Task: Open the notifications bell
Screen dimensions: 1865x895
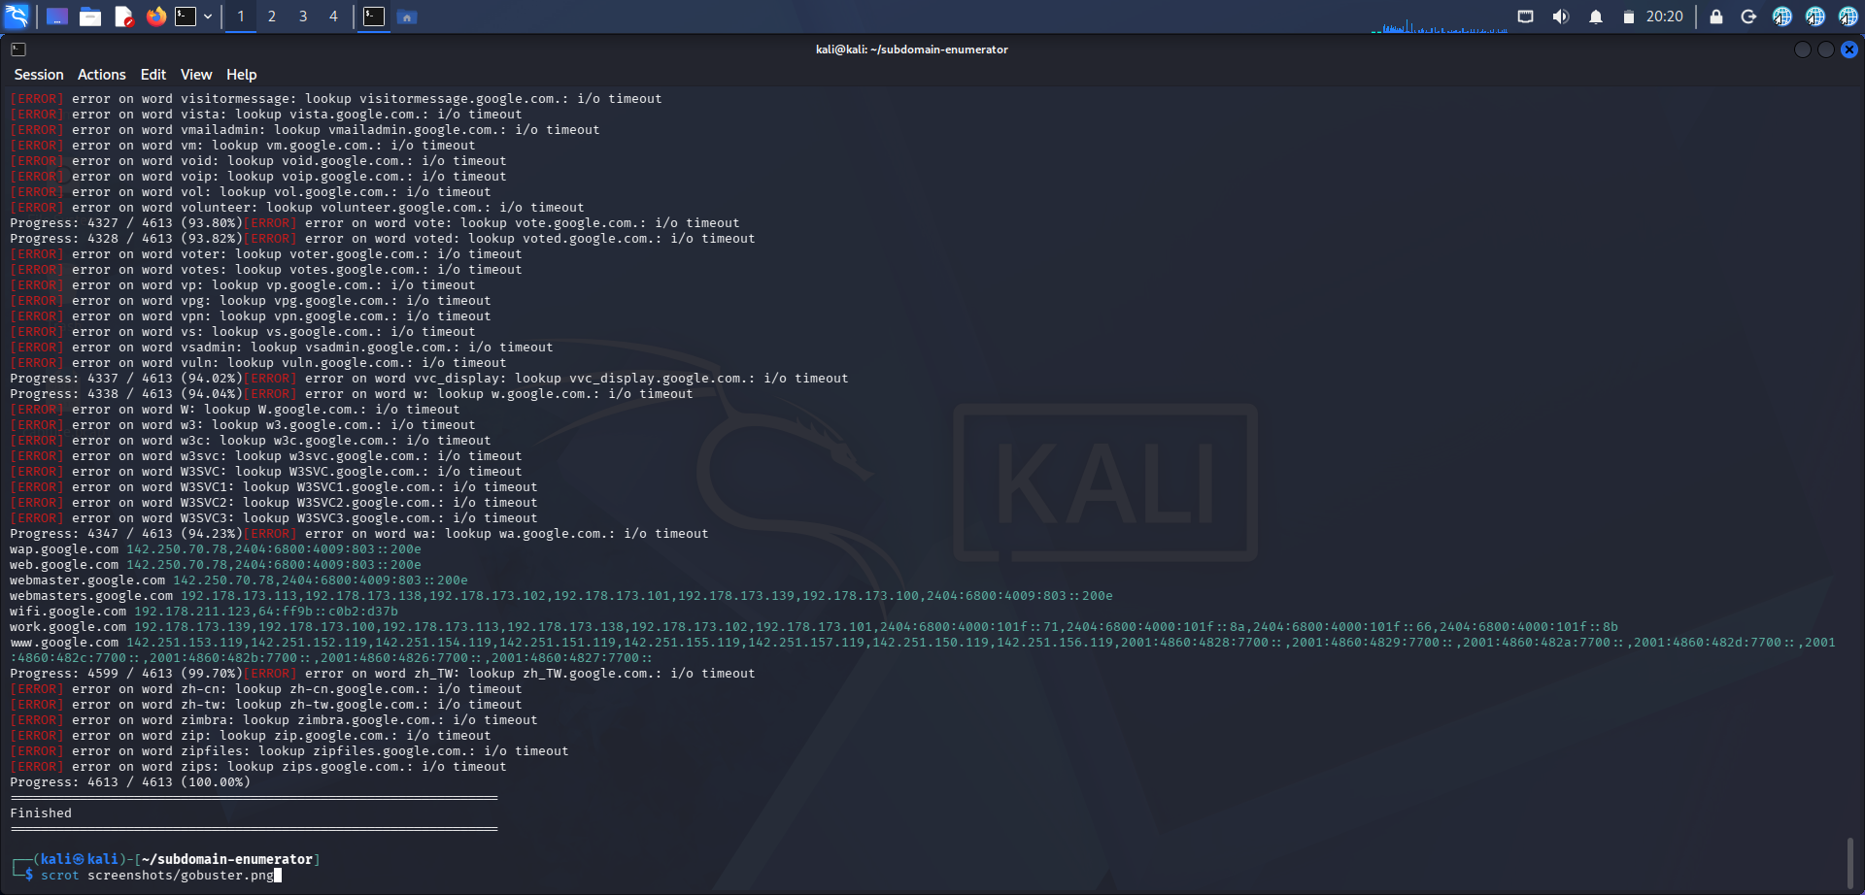Action: (1596, 17)
